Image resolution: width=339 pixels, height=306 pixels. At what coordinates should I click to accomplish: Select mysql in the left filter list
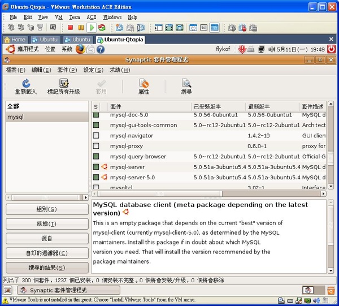pos(47,117)
